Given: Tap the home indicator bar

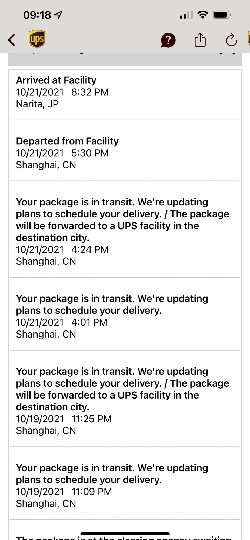Looking at the screenshot, I should pyautogui.click(x=125, y=534).
